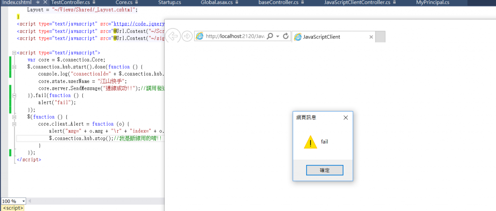Collapse the core.client.Alert function block

[x=14, y=124]
